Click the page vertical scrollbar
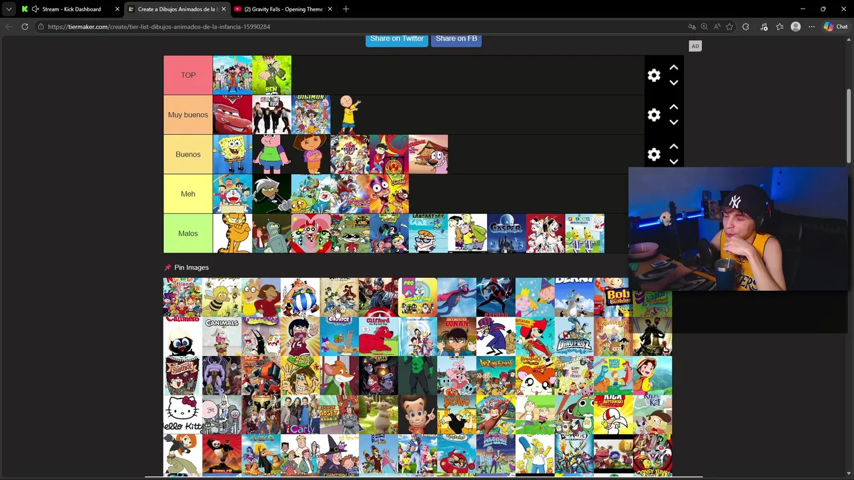 849,125
